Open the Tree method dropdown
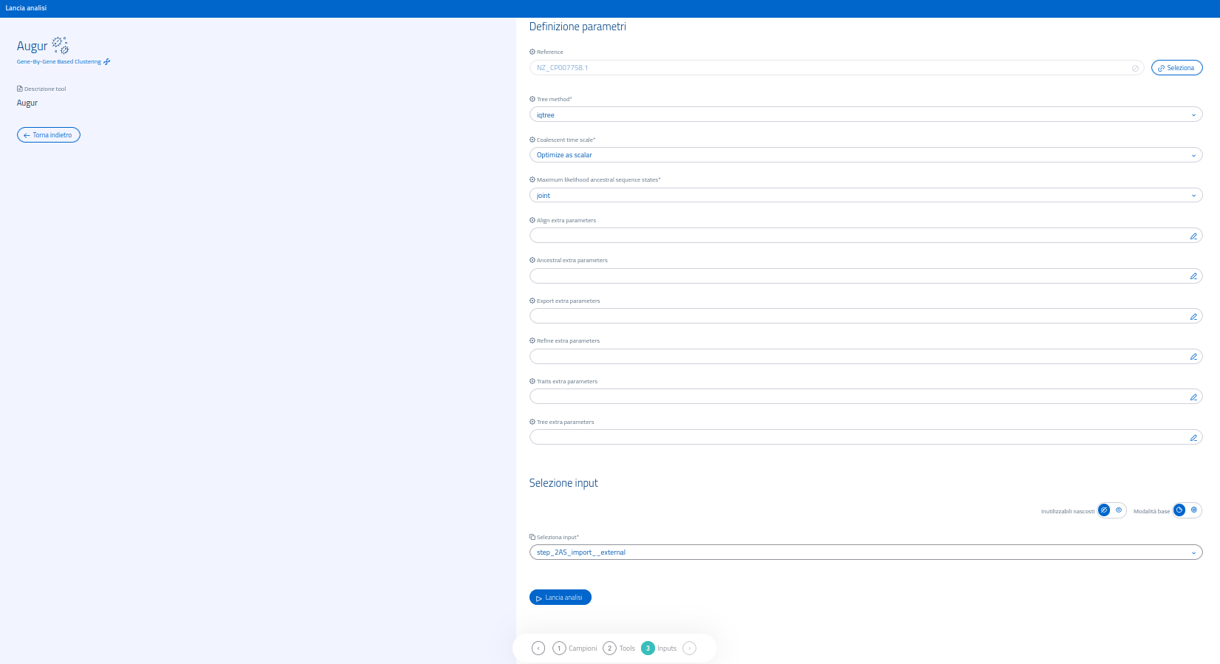This screenshot has width=1220, height=664. pos(866,114)
